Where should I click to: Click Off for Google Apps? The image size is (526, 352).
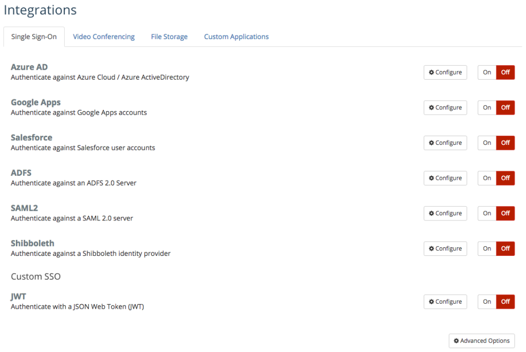[505, 108]
